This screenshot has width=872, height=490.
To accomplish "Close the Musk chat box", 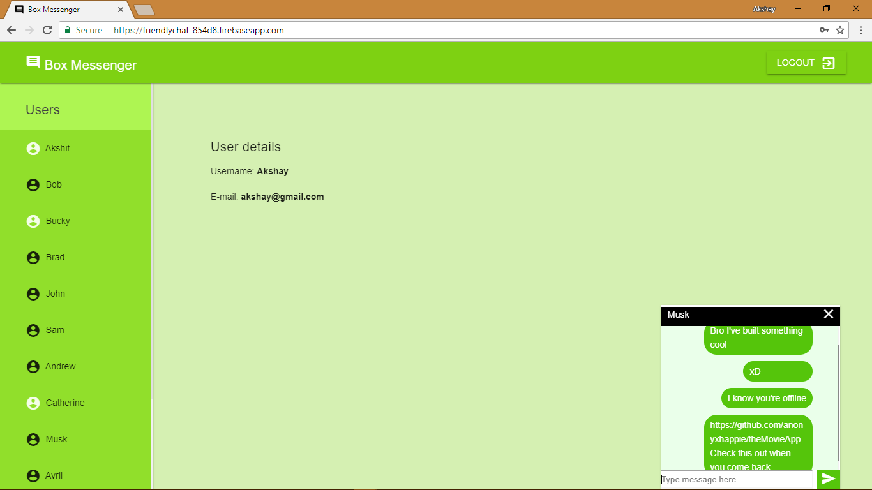I will tap(829, 314).
